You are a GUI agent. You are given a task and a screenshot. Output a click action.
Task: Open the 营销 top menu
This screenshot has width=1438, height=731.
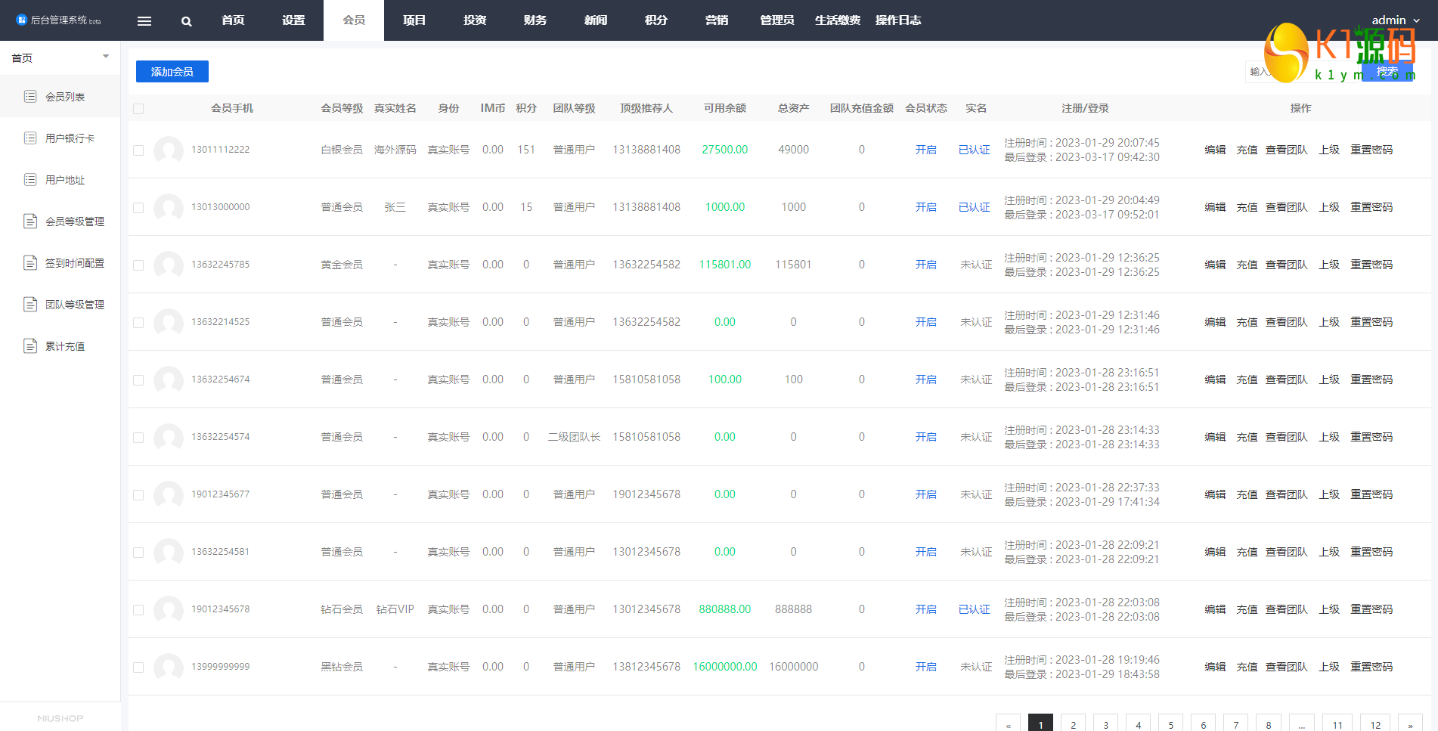coord(717,20)
